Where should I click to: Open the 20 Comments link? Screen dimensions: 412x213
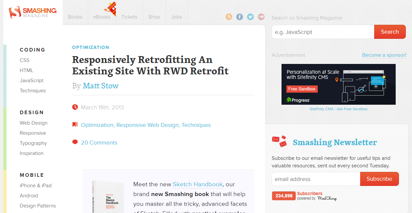[99, 143]
